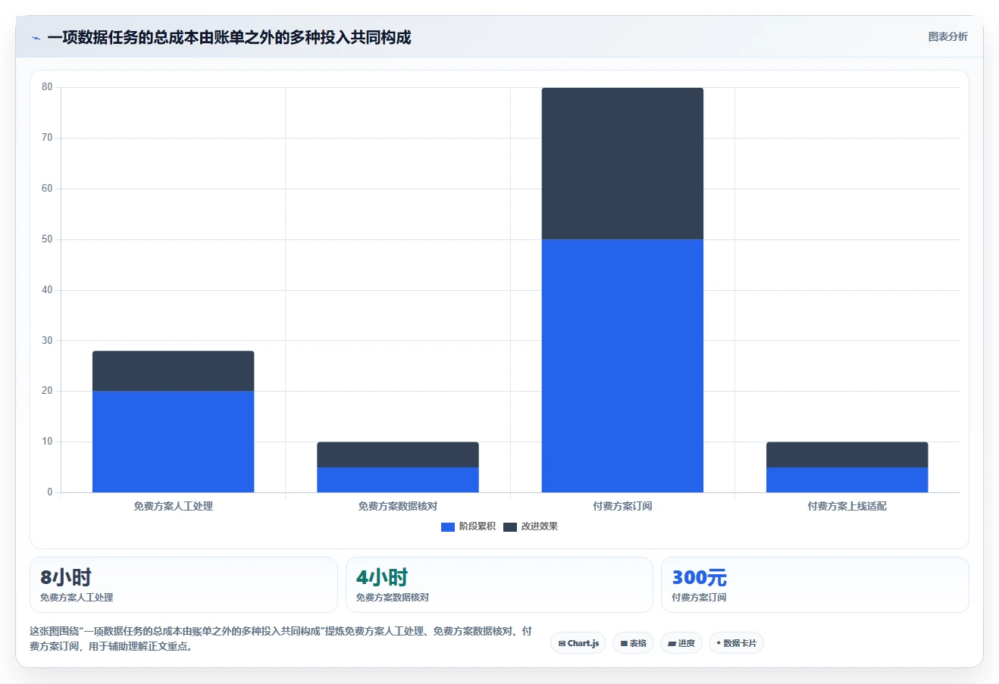
Task: Toggle the 阶段累积 blue legend swatch
Action: (447, 526)
